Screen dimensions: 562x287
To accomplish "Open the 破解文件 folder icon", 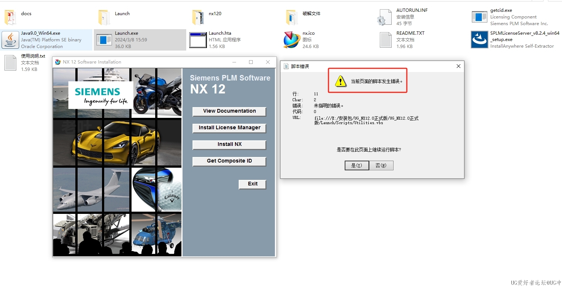I will click(x=292, y=17).
